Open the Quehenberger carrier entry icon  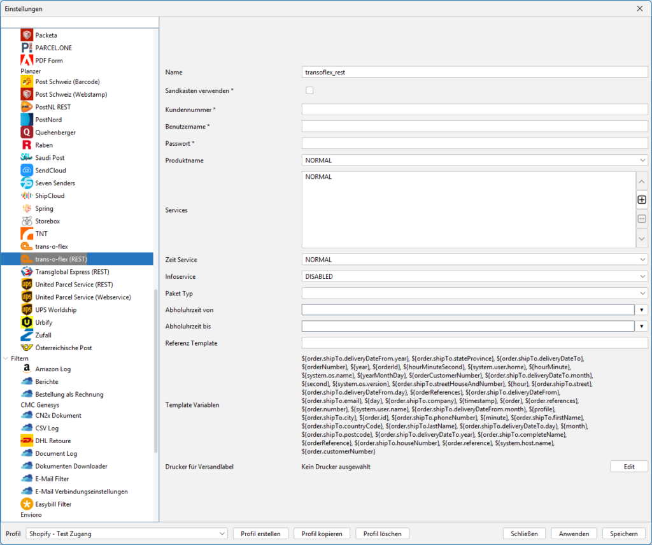pos(27,132)
